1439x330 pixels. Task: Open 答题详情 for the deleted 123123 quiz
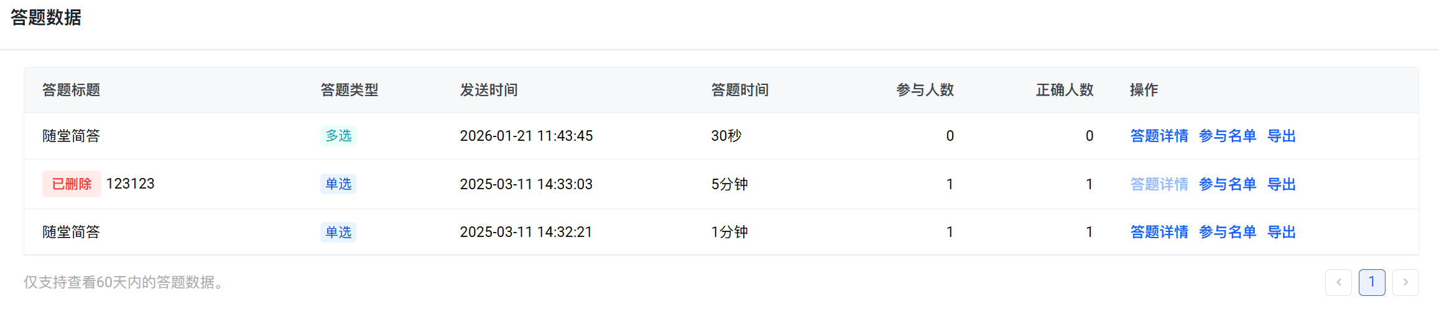[x=1159, y=184]
